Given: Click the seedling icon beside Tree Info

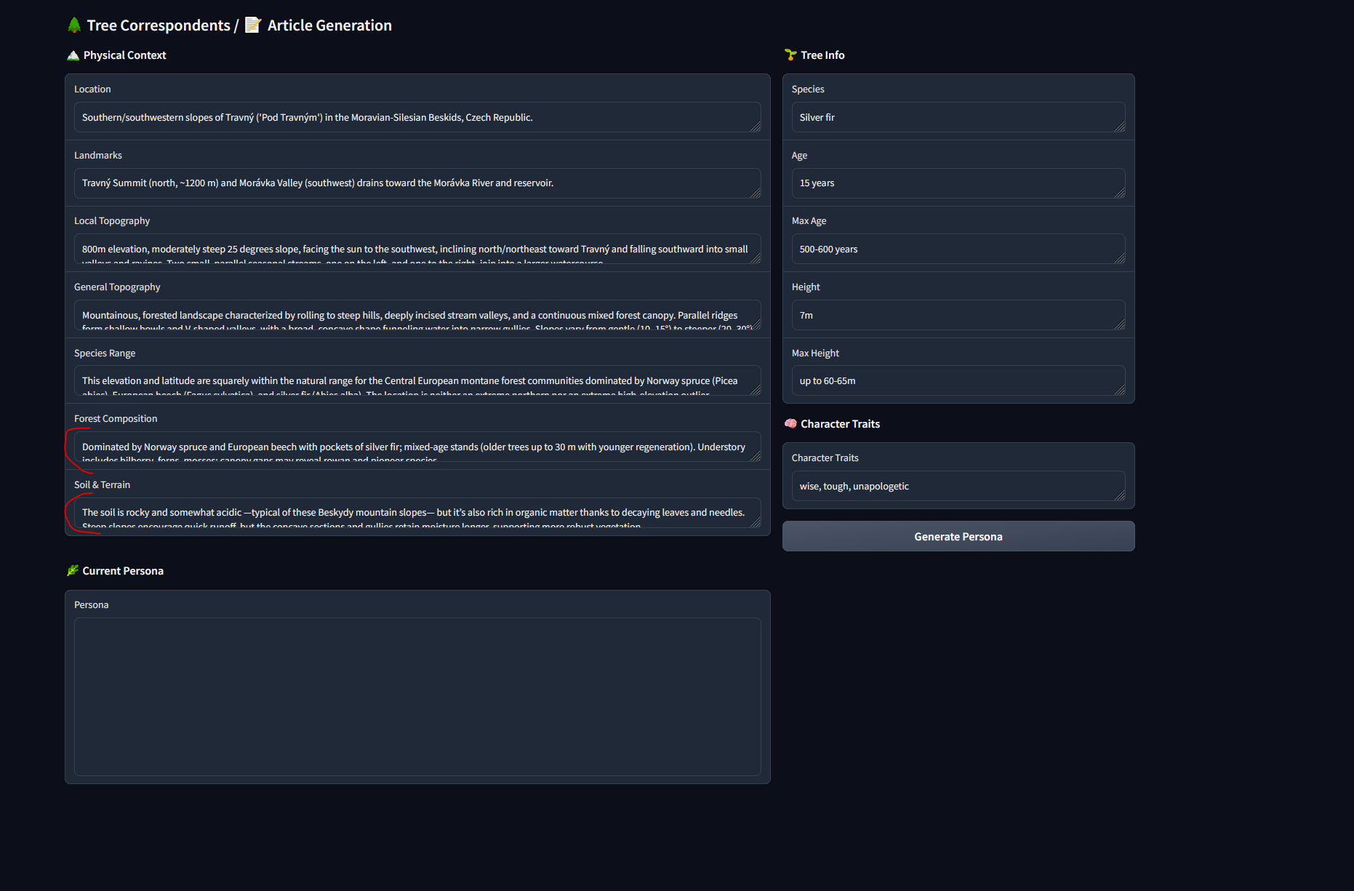Looking at the screenshot, I should [790, 55].
